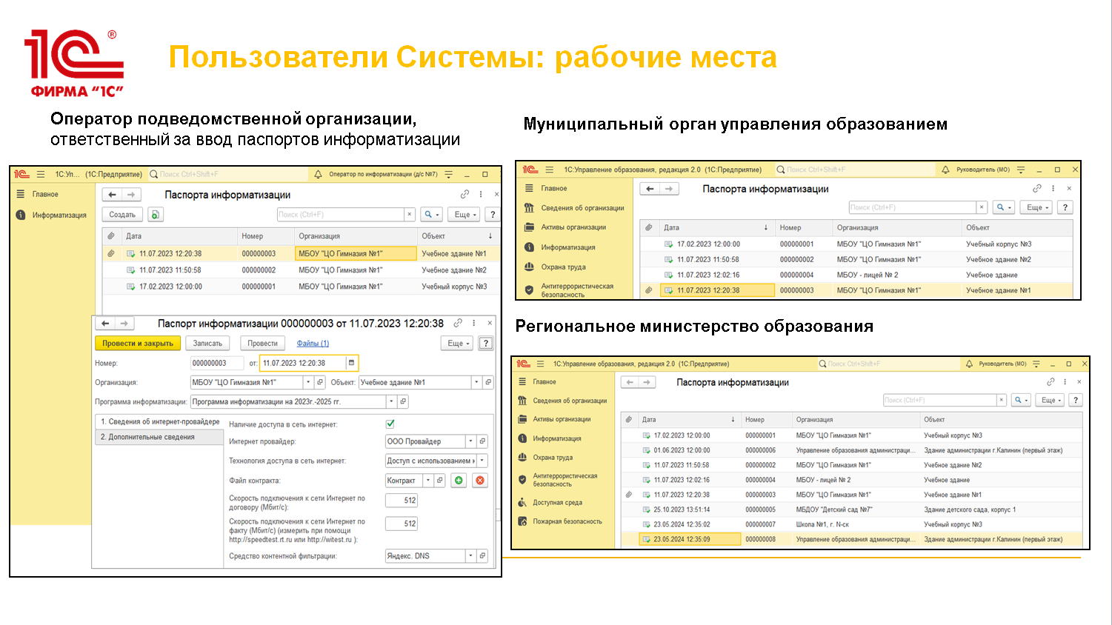1112x625 pixels.
Task: Click back arrow in municipal window passports list
Action: [x=650, y=189]
